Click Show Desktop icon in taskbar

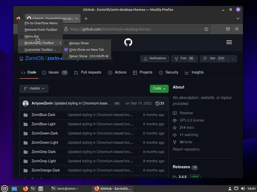tap(14, 189)
